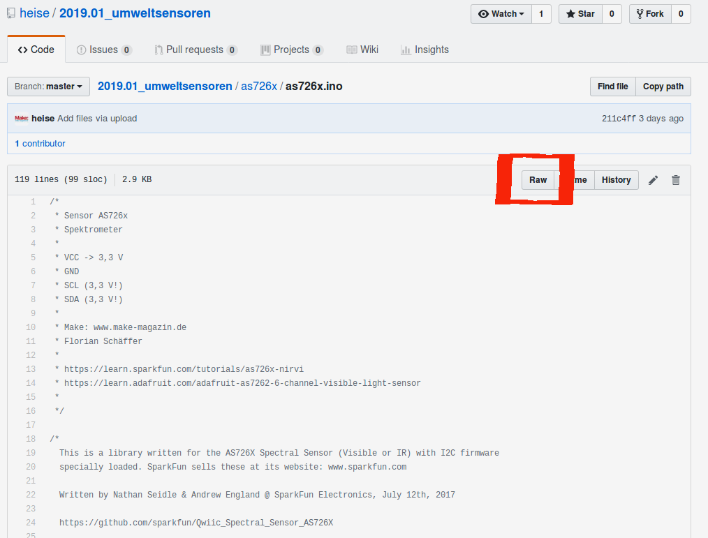Fork this repository

click(650, 14)
